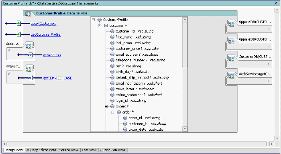281x154 pixels.
Task: Click the getCustomerProfile function arrow icon
Action: coord(18,34)
